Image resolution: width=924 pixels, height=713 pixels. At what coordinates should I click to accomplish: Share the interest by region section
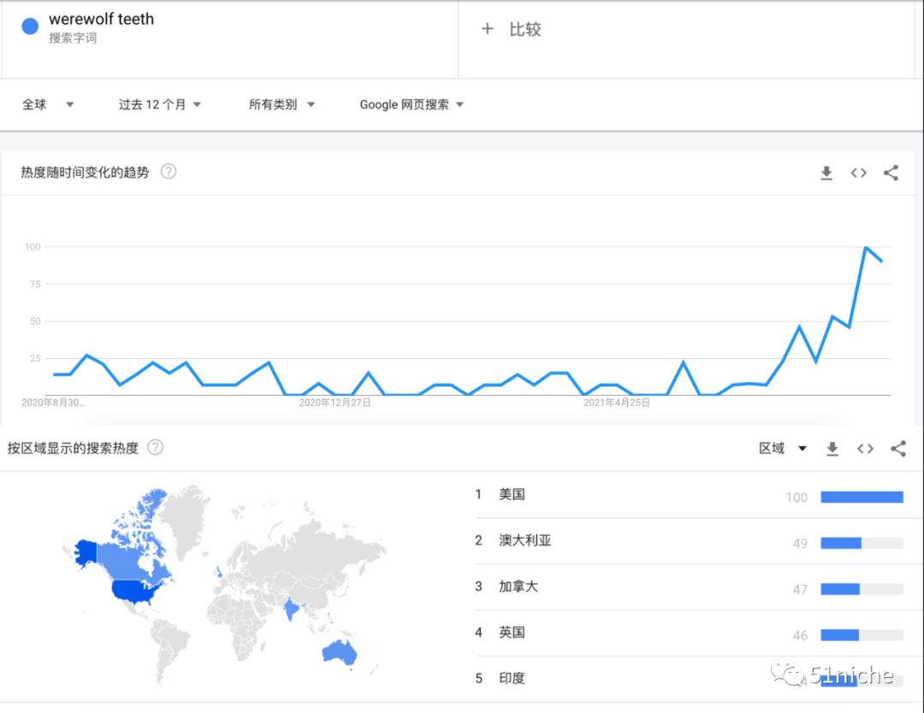point(897,449)
